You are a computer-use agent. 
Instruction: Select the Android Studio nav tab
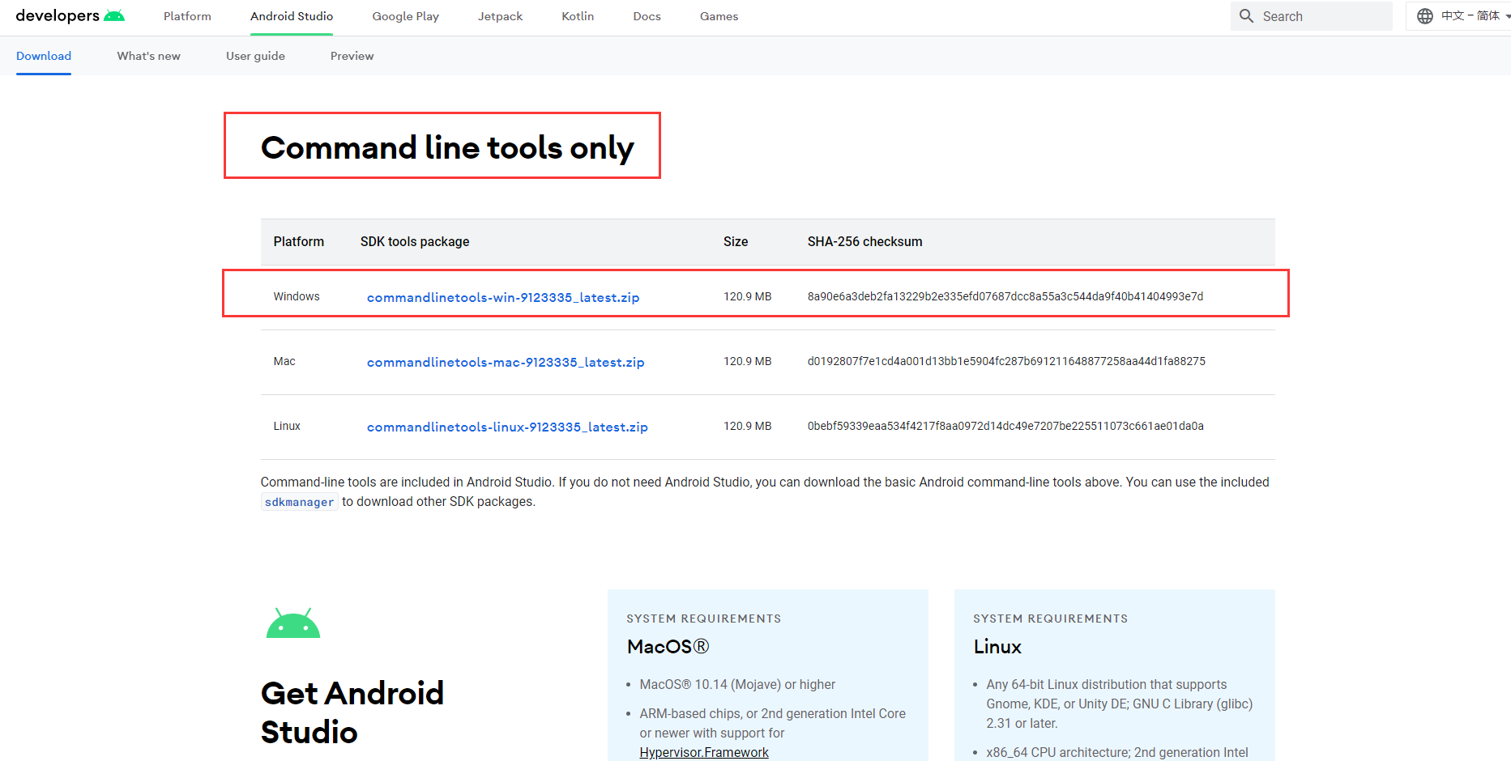point(292,16)
